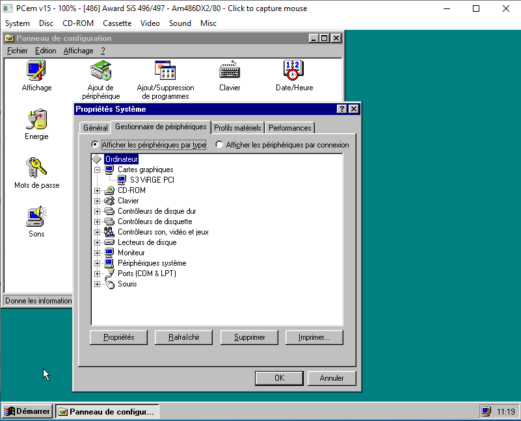Click the Propriétés button
Viewport: 521px width, 421px height.
pyautogui.click(x=118, y=337)
